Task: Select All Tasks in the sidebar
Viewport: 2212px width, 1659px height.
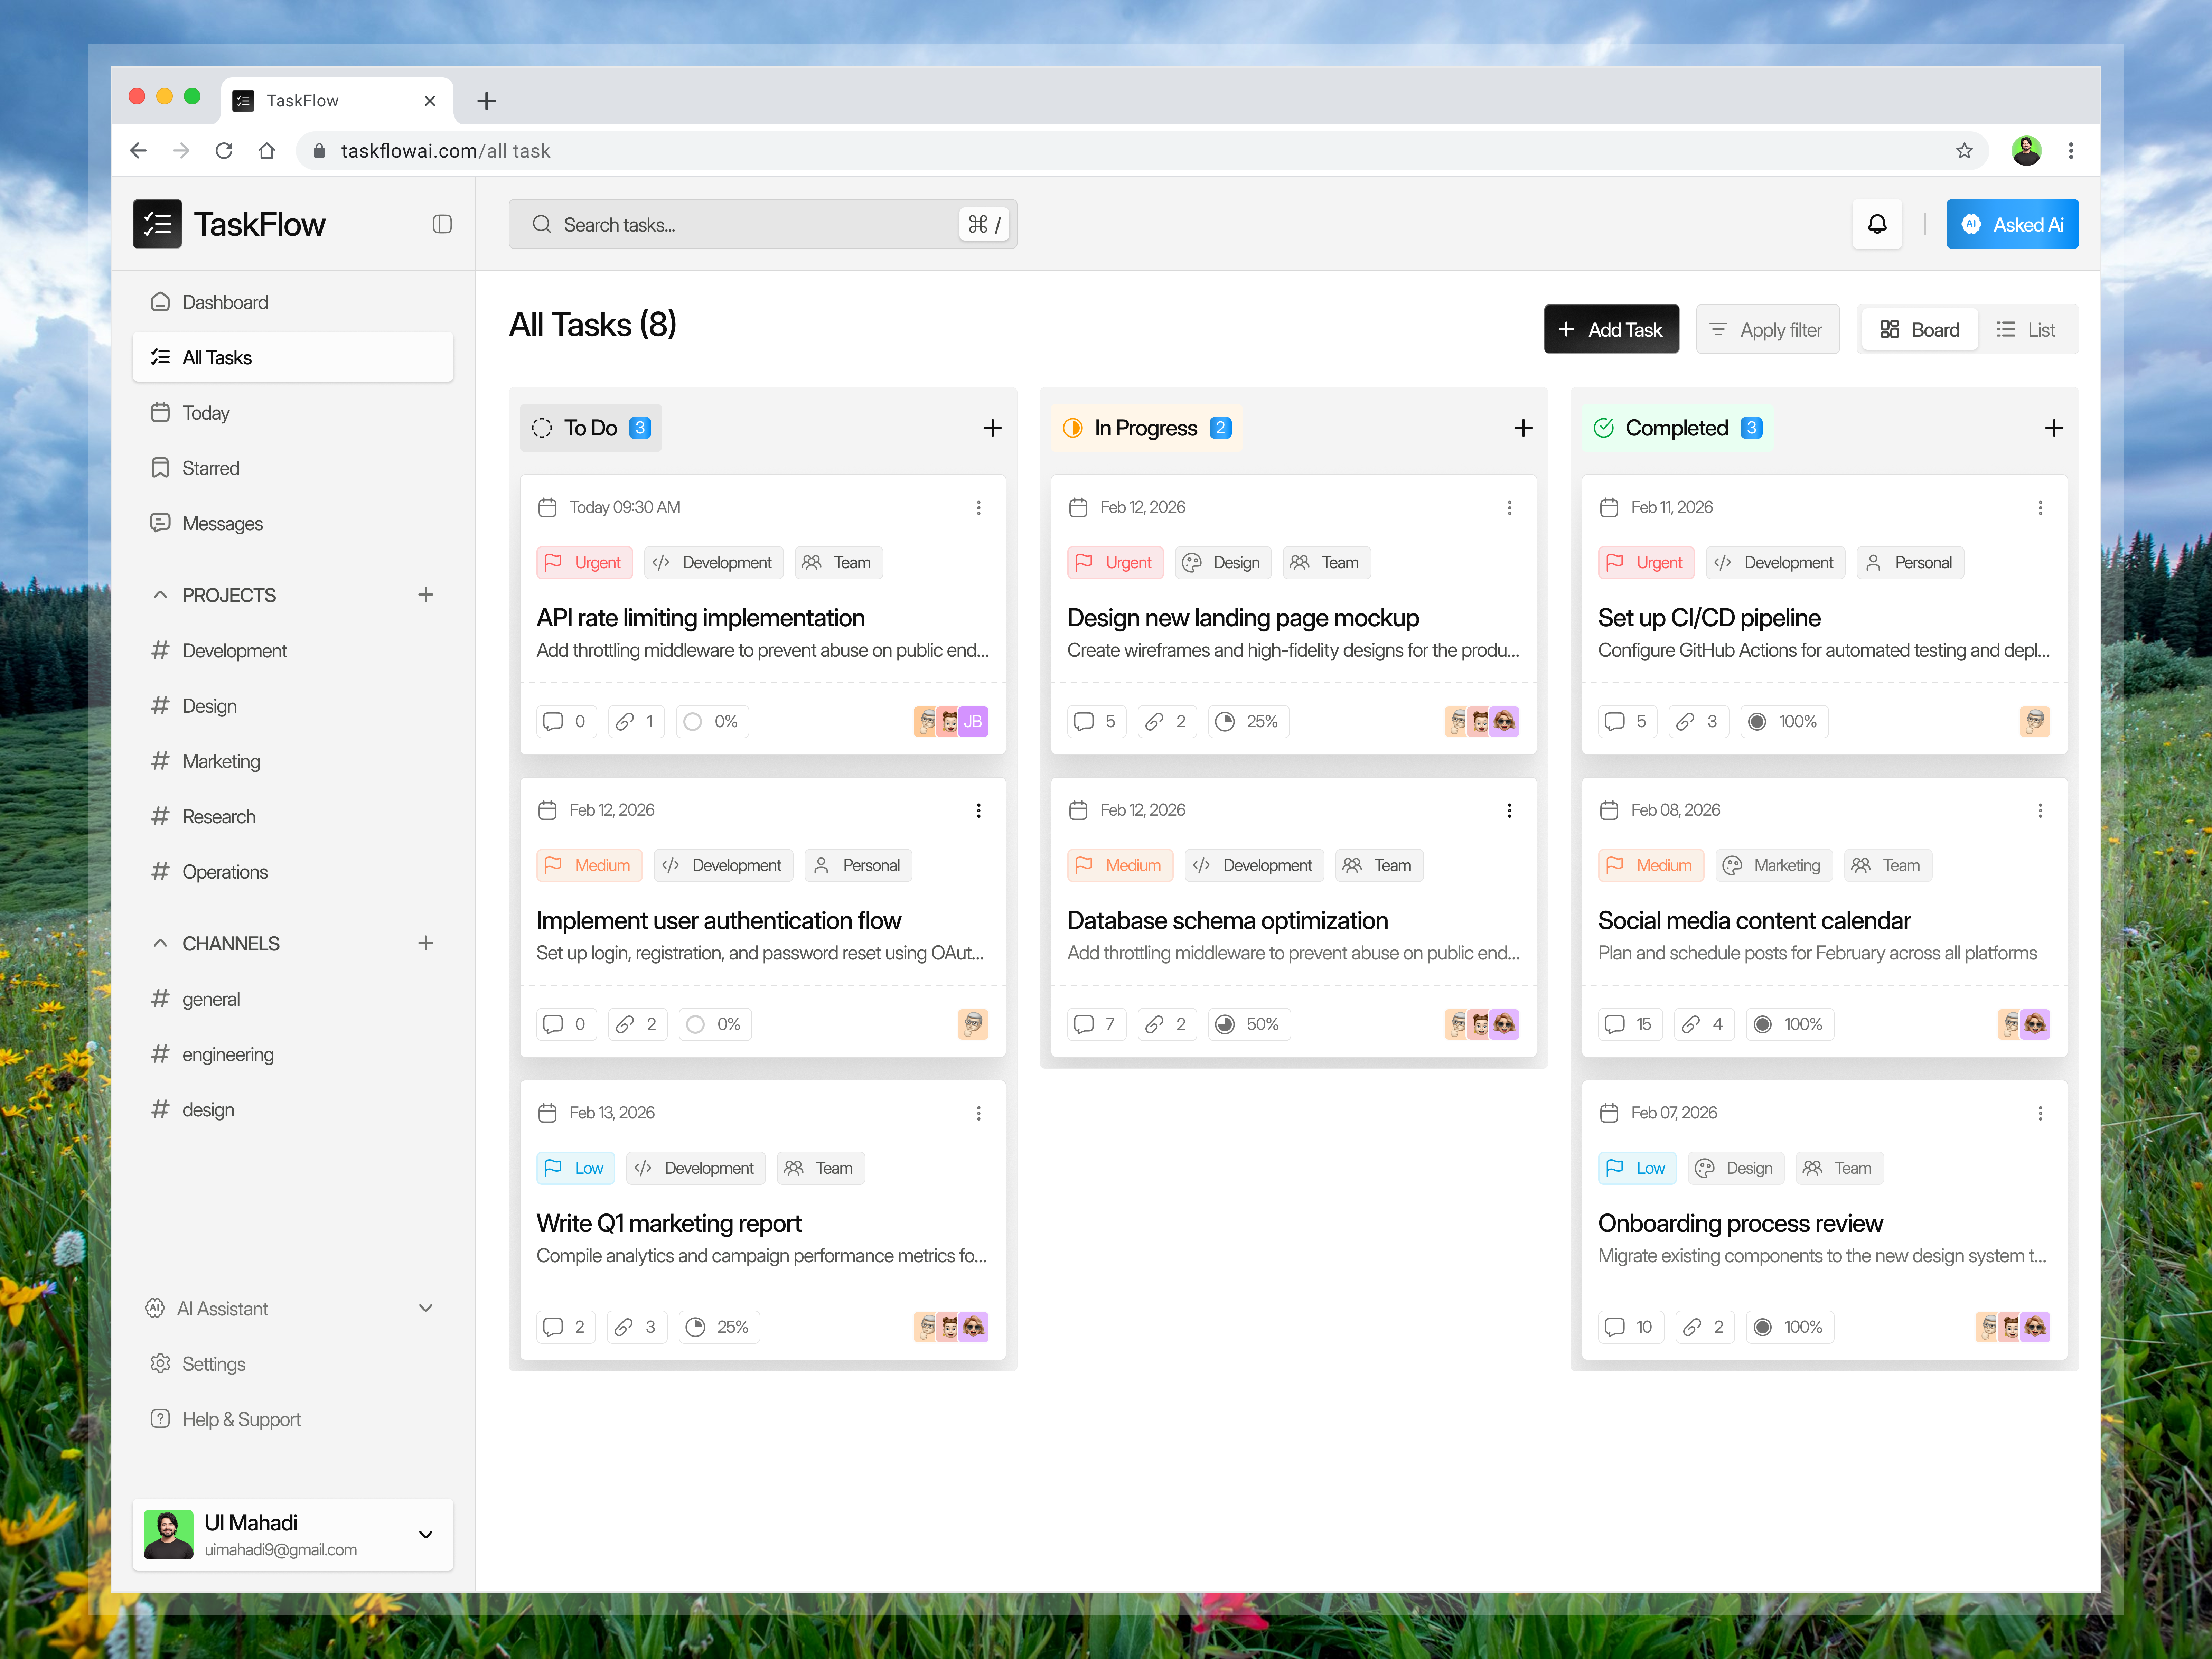Action: [216, 357]
